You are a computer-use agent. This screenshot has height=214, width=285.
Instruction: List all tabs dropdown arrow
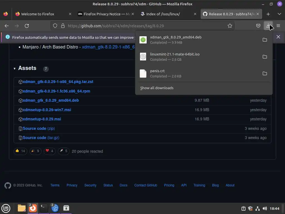(x=279, y=14)
